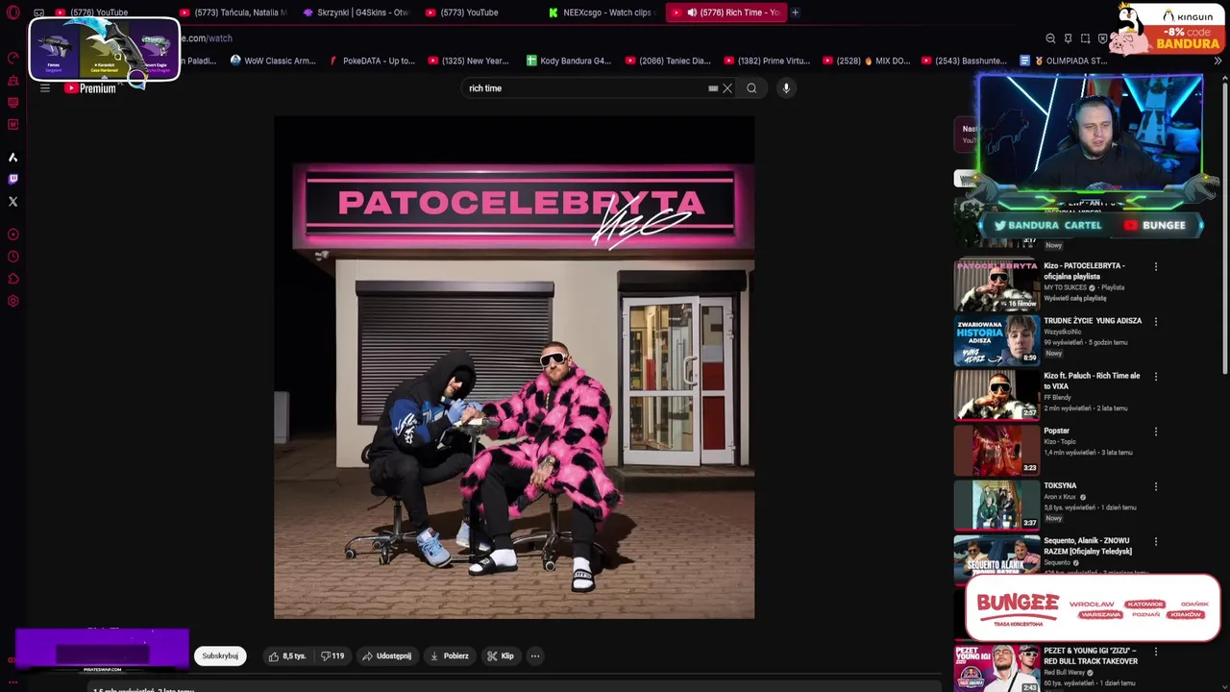Open the on-screen keyboard icon in search
Viewport: 1230px width, 692px height.
pos(713,88)
